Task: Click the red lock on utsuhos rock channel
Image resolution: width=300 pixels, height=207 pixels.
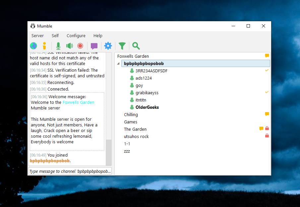Action: [x=267, y=136]
